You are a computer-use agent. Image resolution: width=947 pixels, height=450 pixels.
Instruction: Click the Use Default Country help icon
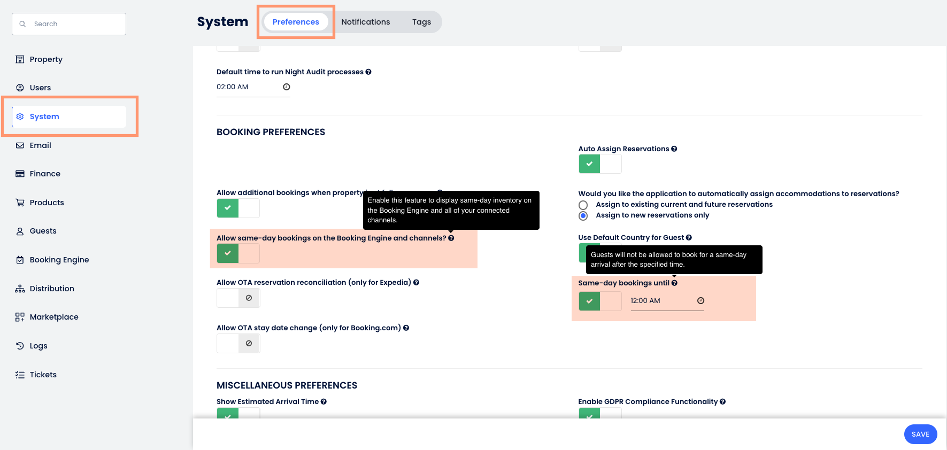click(689, 238)
